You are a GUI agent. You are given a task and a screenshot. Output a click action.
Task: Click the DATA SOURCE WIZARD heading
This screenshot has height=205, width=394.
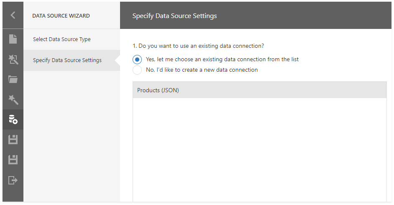(x=61, y=16)
